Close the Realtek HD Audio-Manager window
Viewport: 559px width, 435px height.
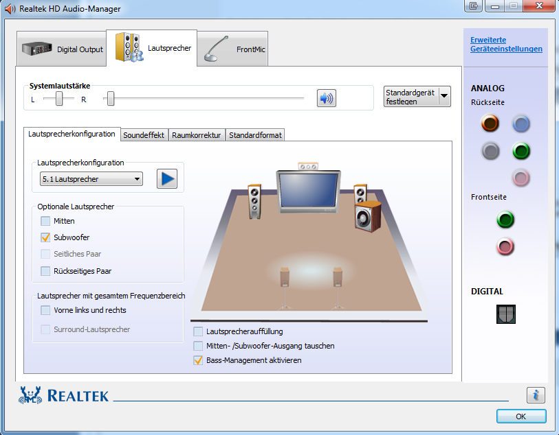coord(540,5)
